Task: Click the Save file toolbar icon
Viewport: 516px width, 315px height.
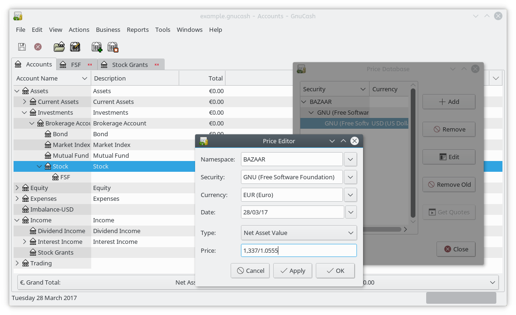Action: [22, 47]
